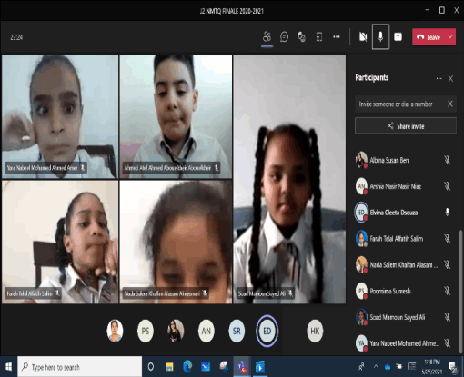The height and width of the screenshot is (377, 464).
Task: Leave the meeting
Action: coord(429,37)
